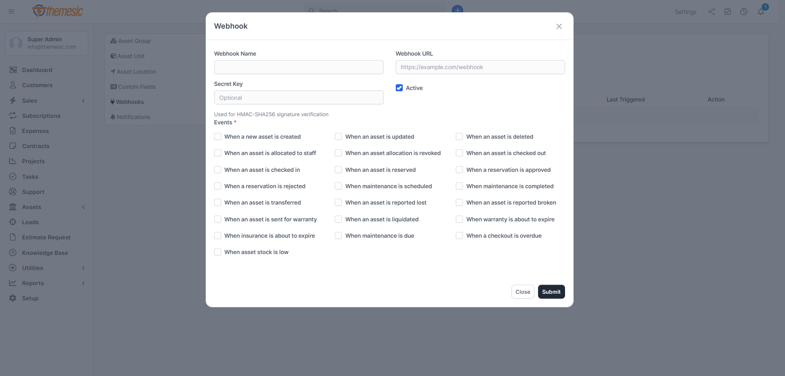Click the hamburger menu icon
The width and height of the screenshot is (785, 376).
[11, 11]
